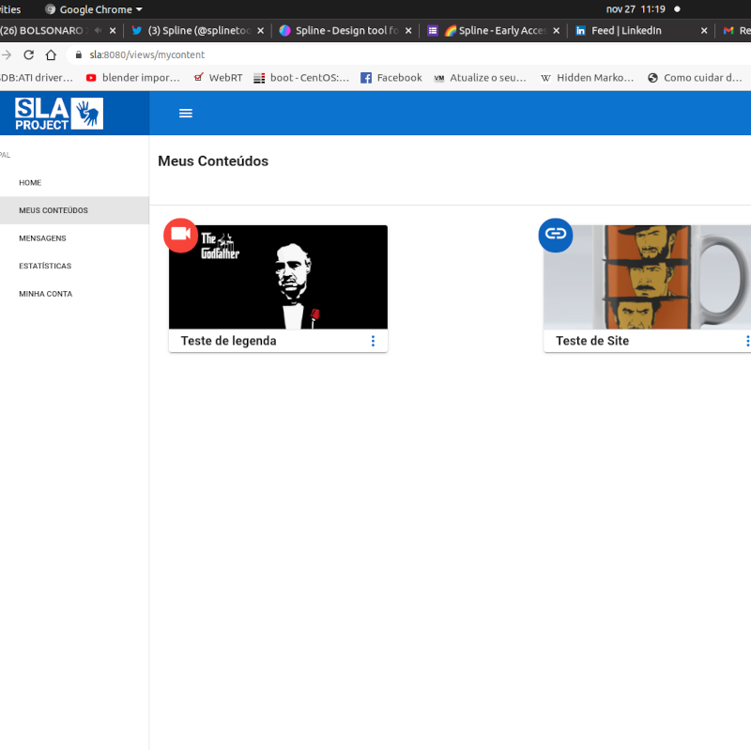Click the blue link badge icon

556,235
